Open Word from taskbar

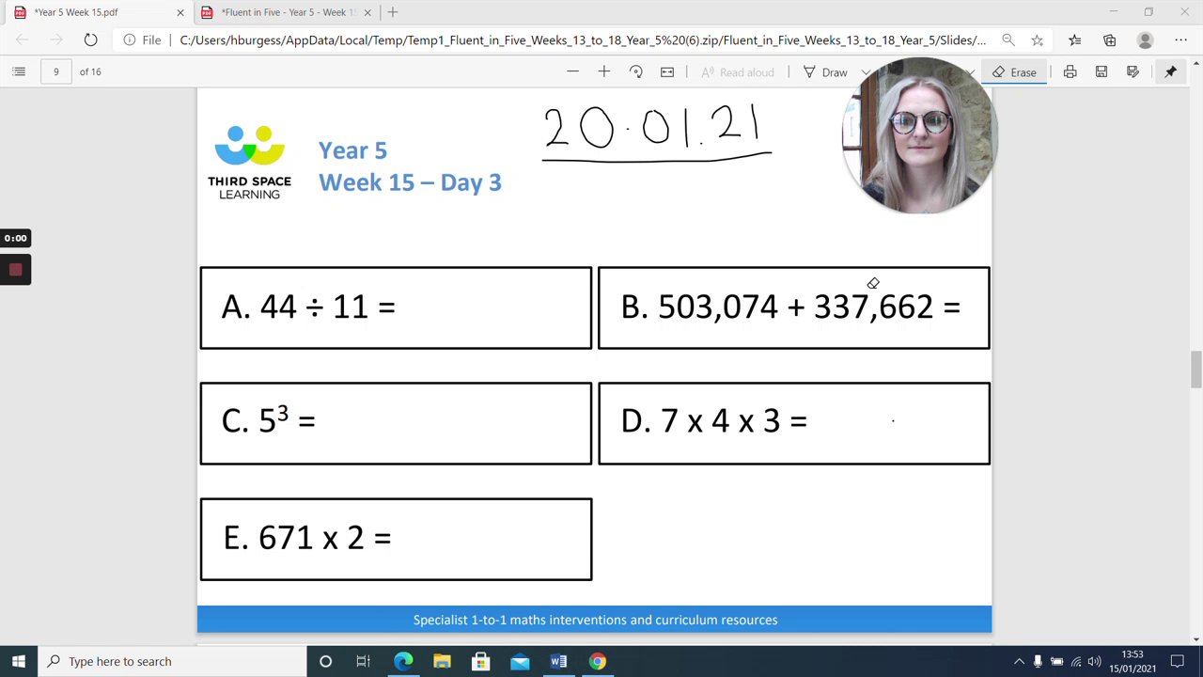(x=558, y=661)
